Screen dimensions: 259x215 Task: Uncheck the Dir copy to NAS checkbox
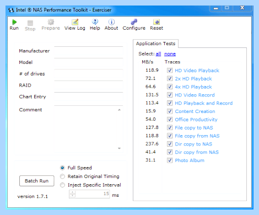[x=170, y=144]
